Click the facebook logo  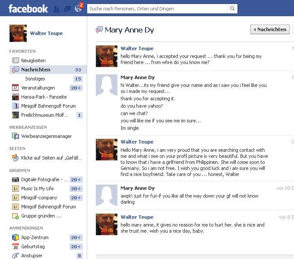pos(28,9)
